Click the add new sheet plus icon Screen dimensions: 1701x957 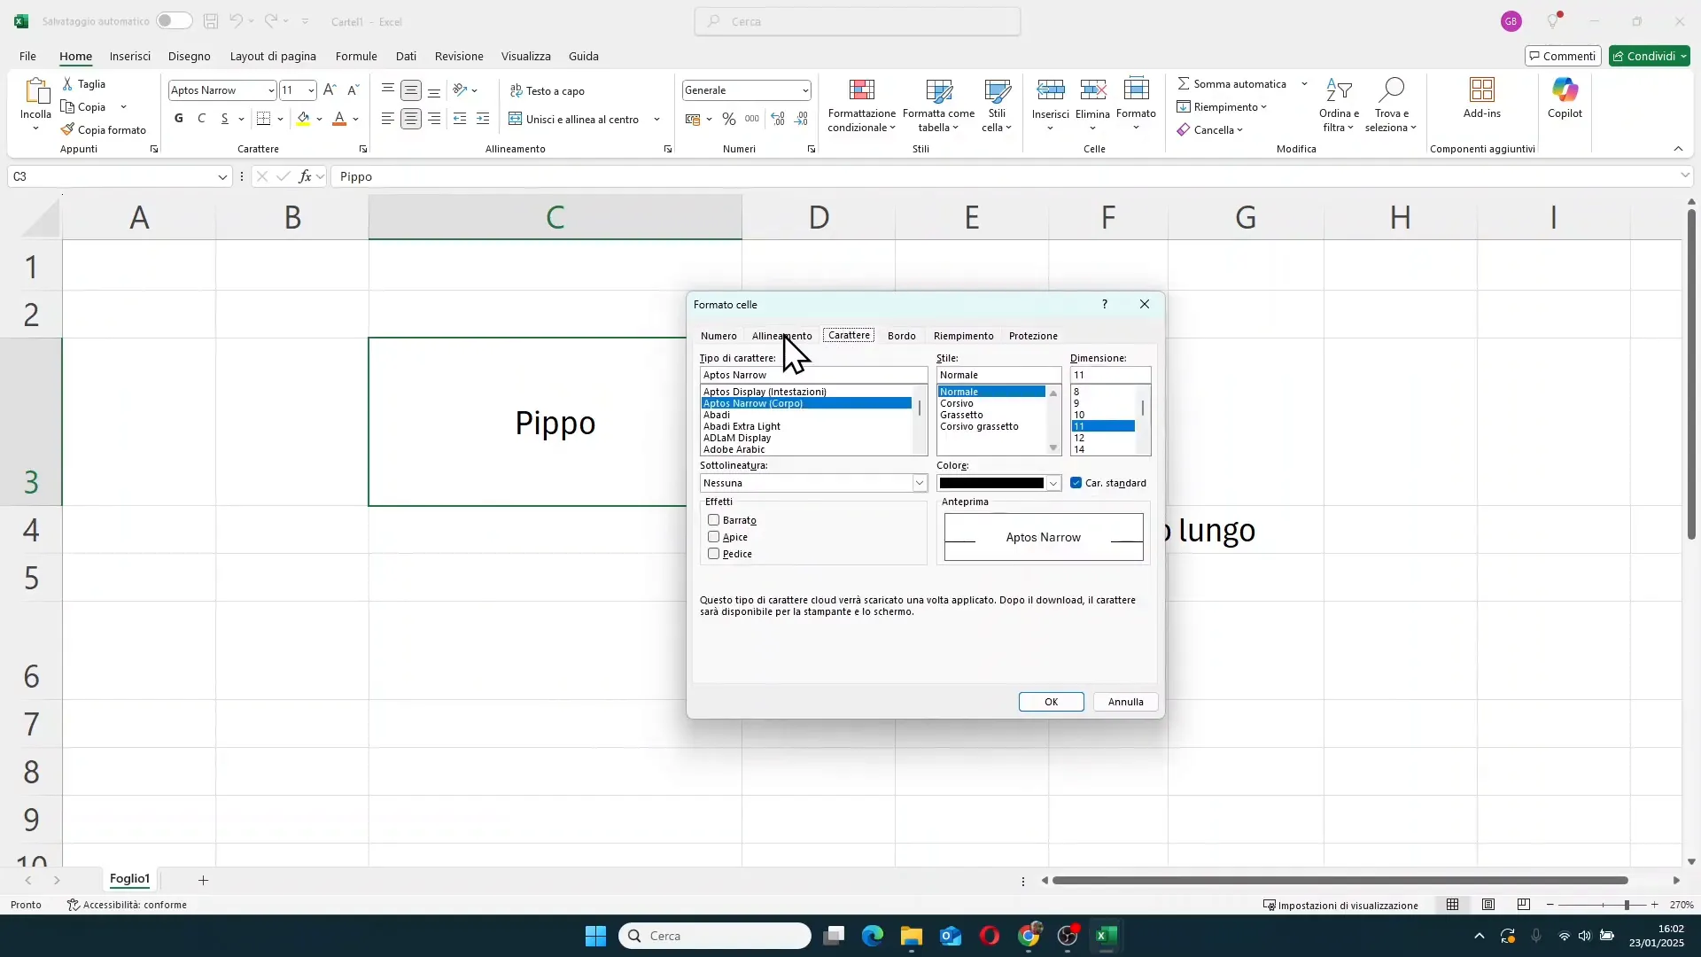coord(203,880)
